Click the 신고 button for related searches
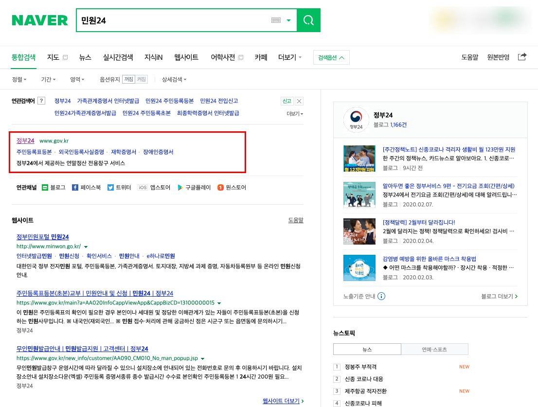Screen dimensions: 538x407 click(x=287, y=101)
